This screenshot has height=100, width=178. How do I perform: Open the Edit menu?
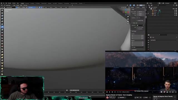click(x=6, y=3)
